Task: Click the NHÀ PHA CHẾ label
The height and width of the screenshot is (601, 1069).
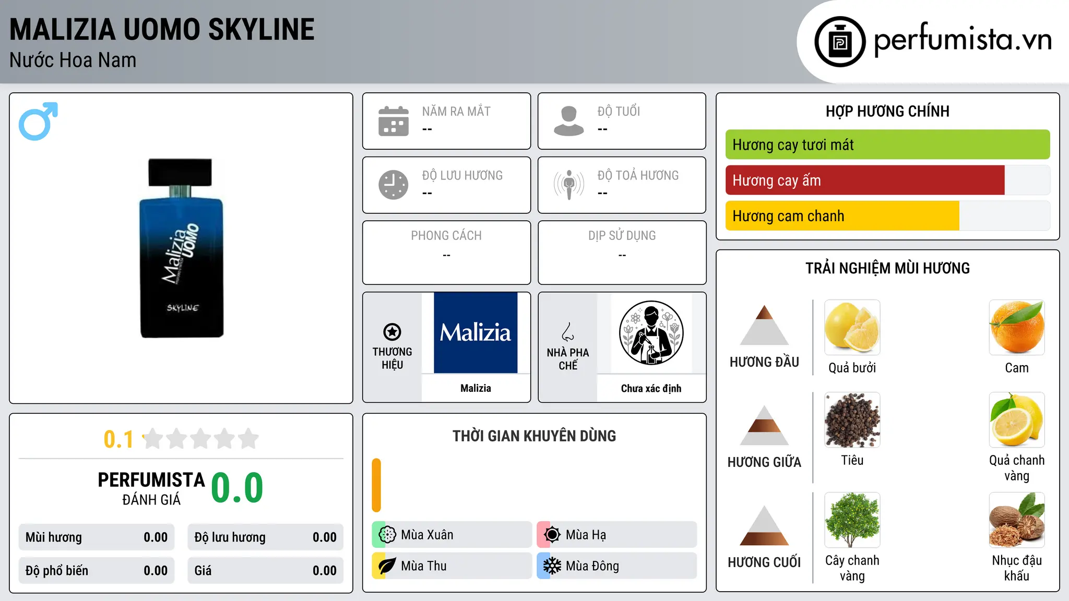Action: [x=568, y=359]
